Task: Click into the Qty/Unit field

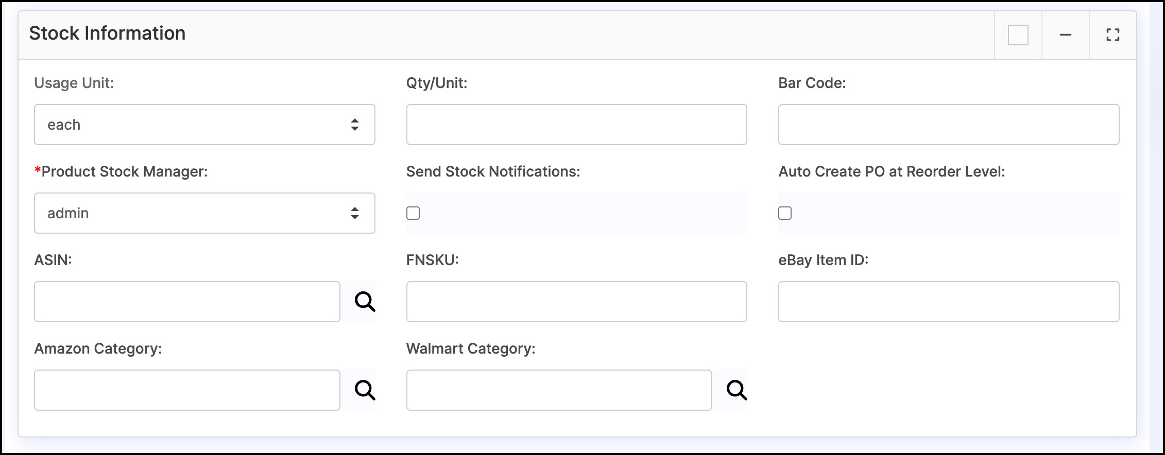Action: 576,125
